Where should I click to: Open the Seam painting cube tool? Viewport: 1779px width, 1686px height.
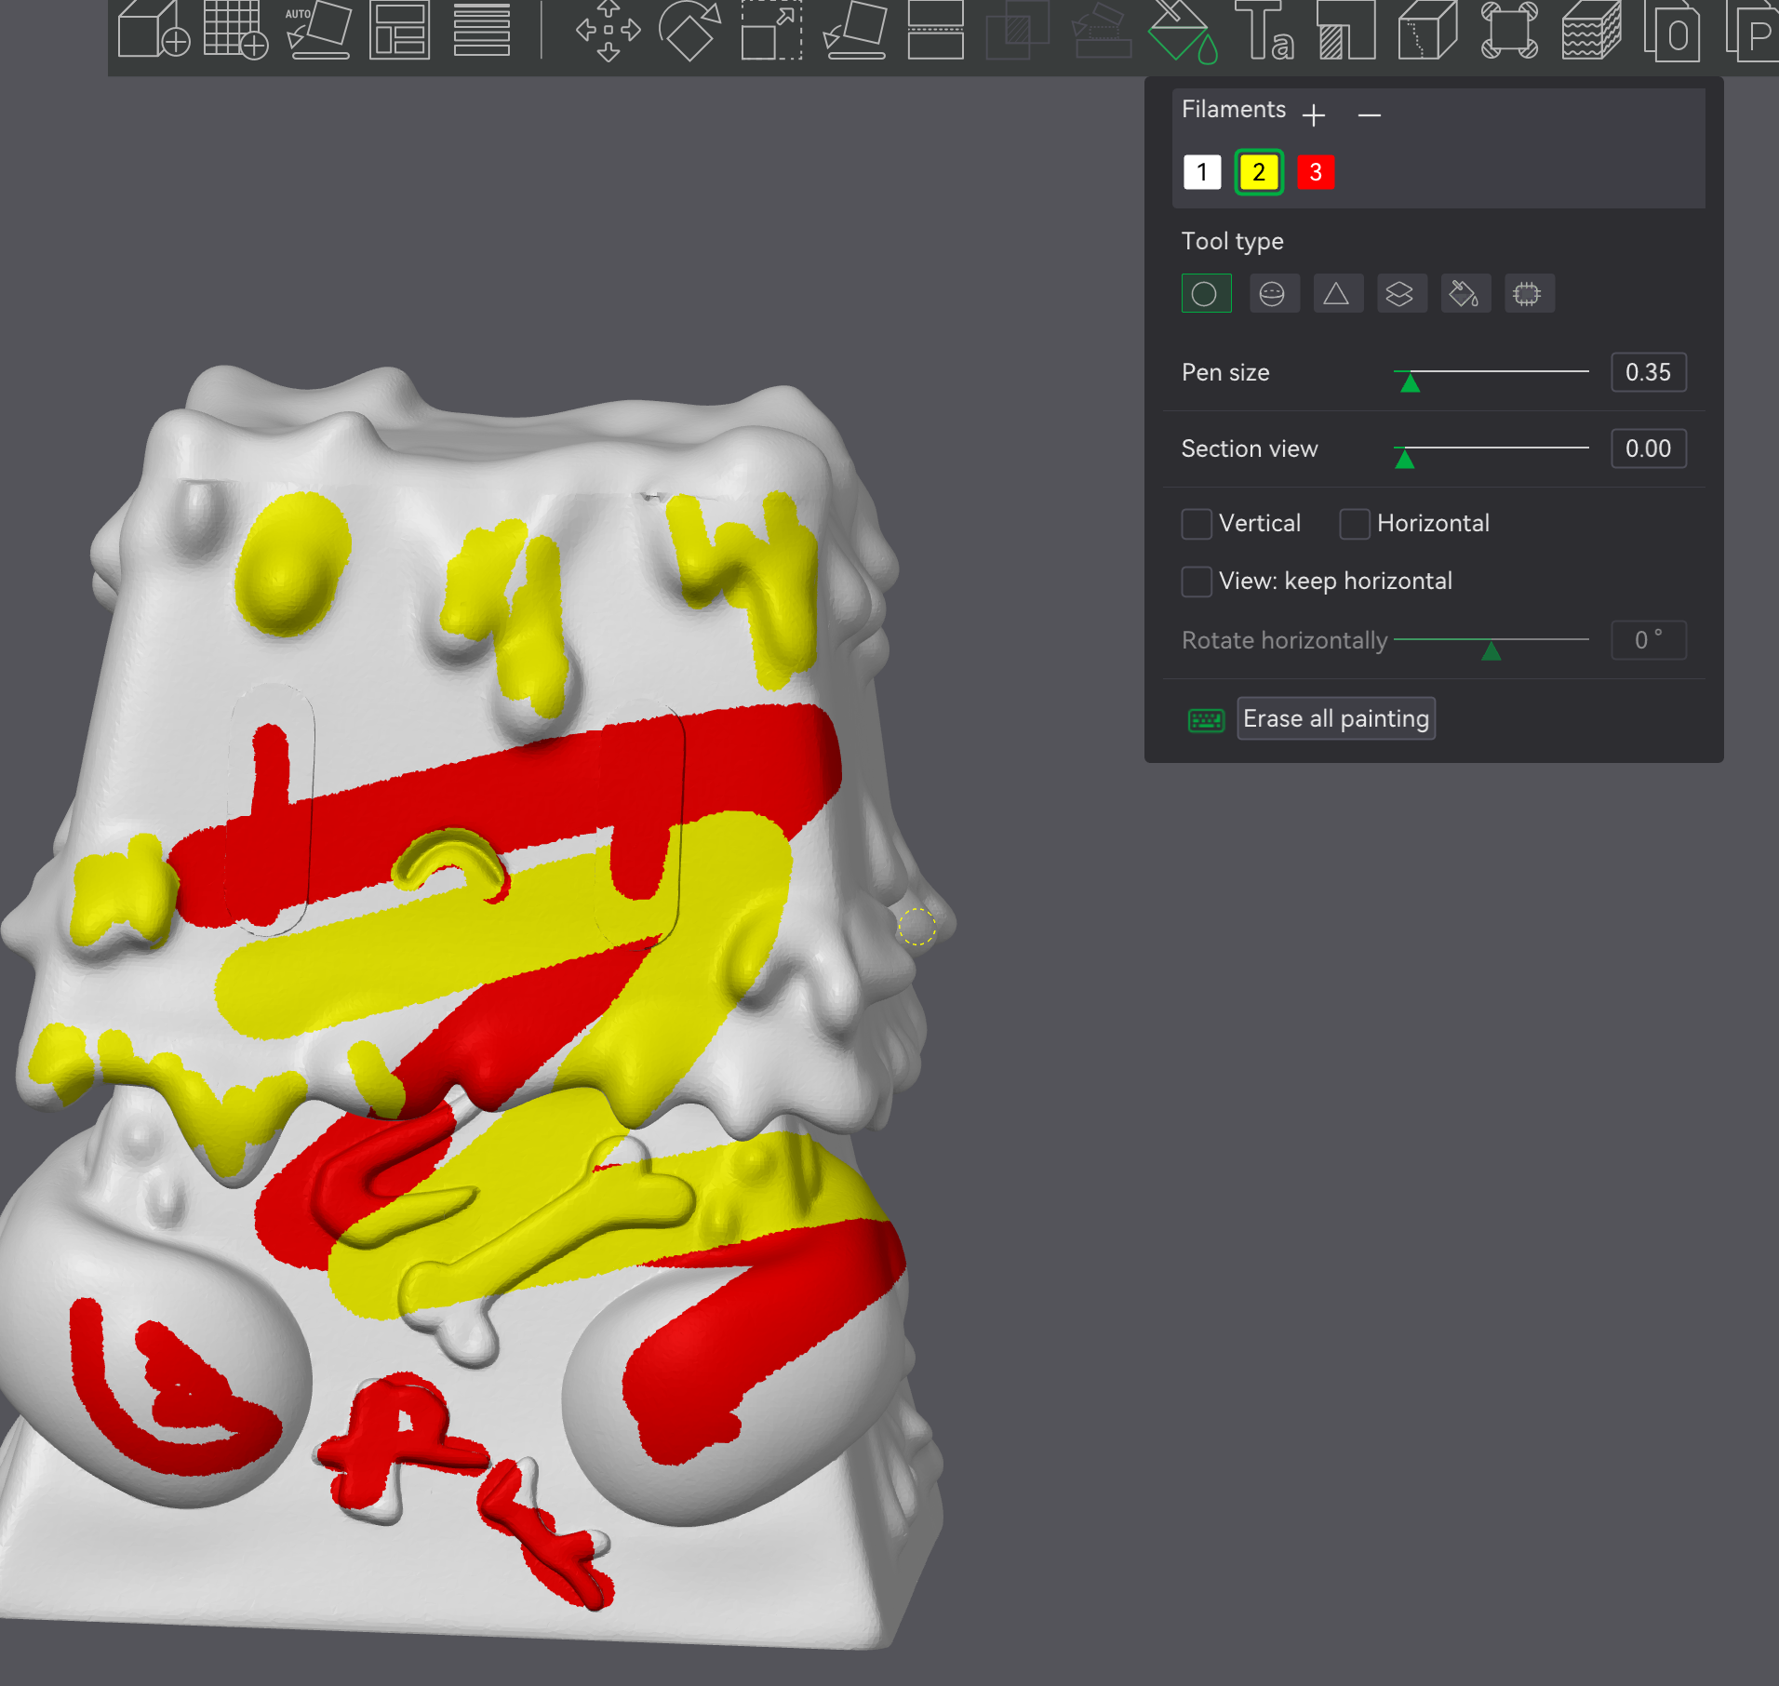pyautogui.click(x=1427, y=30)
